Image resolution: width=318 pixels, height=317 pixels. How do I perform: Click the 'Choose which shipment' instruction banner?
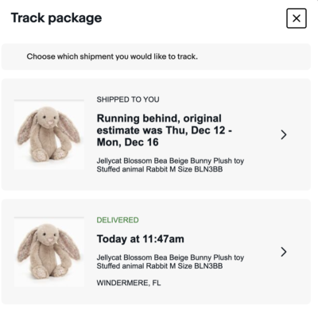pyautogui.click(x=156, y=56)
